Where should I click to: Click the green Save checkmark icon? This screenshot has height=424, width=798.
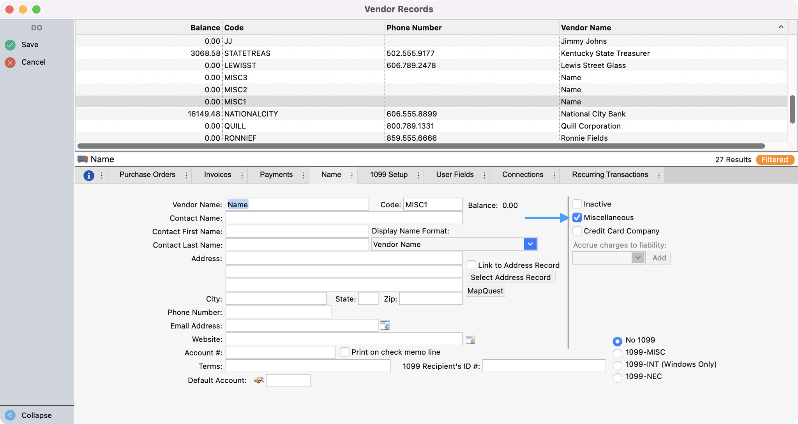10,45
